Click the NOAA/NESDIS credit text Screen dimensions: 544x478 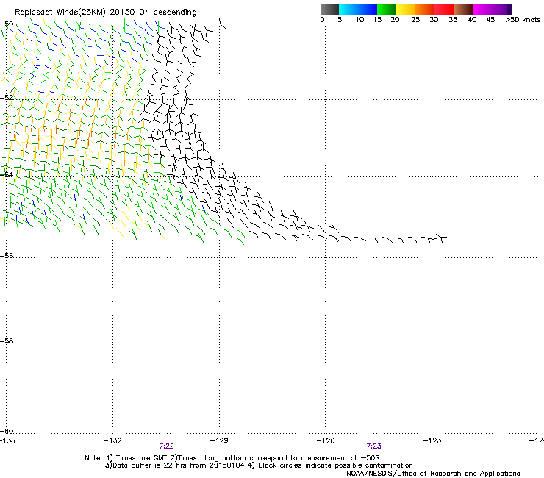pyautogui.click(x=433, y=474)
